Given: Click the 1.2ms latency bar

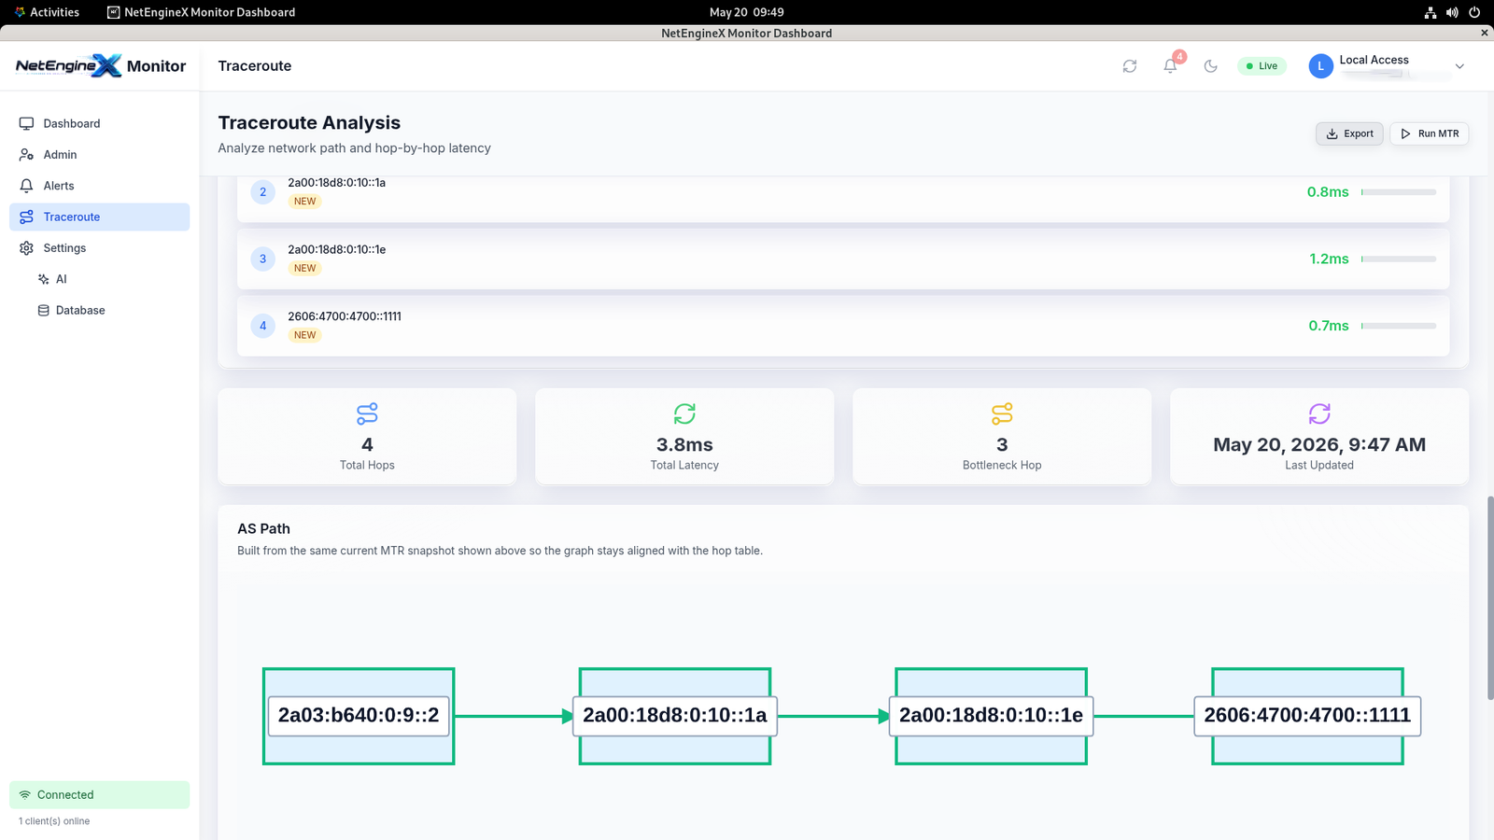Looking at the screenshot, I should [1399, 259].
